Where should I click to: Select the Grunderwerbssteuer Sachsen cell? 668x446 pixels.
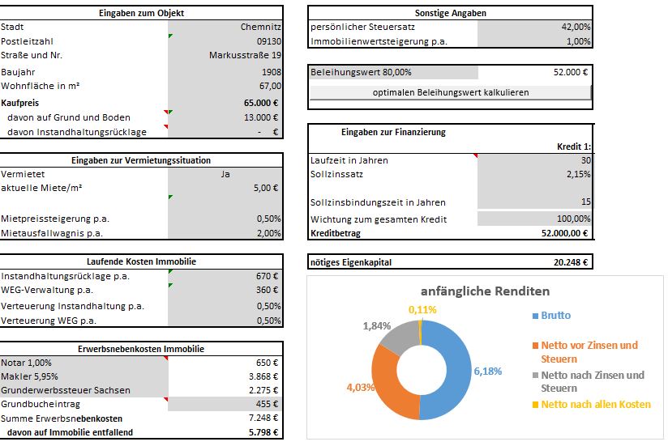[x=83, y=390]
